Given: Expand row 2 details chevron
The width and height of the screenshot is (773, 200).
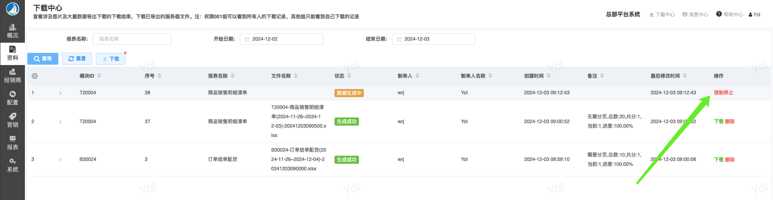Looking at the screenshot, I should click(60, 122).
